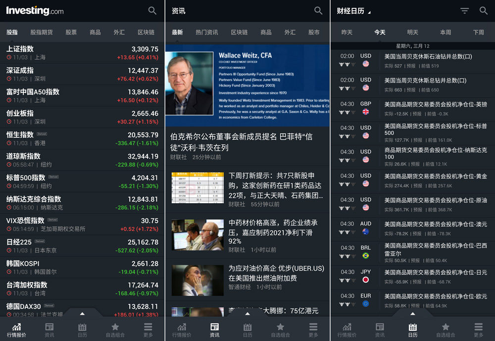Tap thumbnail of 中药材价格高涨 article
495x341 pixels.
pyautogui.click(x=198, y=235)
